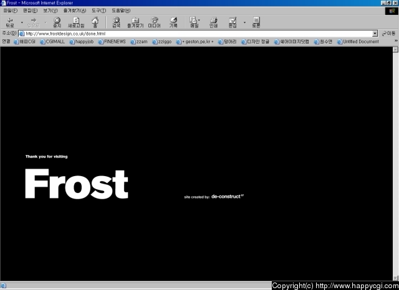Open the 보기(V) menu

tap(50, 11)
